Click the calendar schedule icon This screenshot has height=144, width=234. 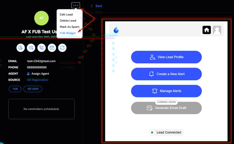pyautogui.click(x=52, y=48)
